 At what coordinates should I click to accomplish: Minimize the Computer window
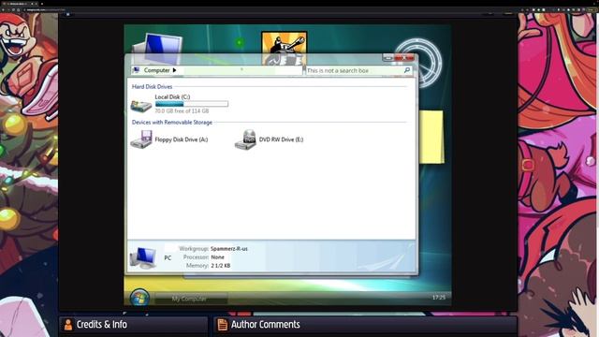point(388,58)
